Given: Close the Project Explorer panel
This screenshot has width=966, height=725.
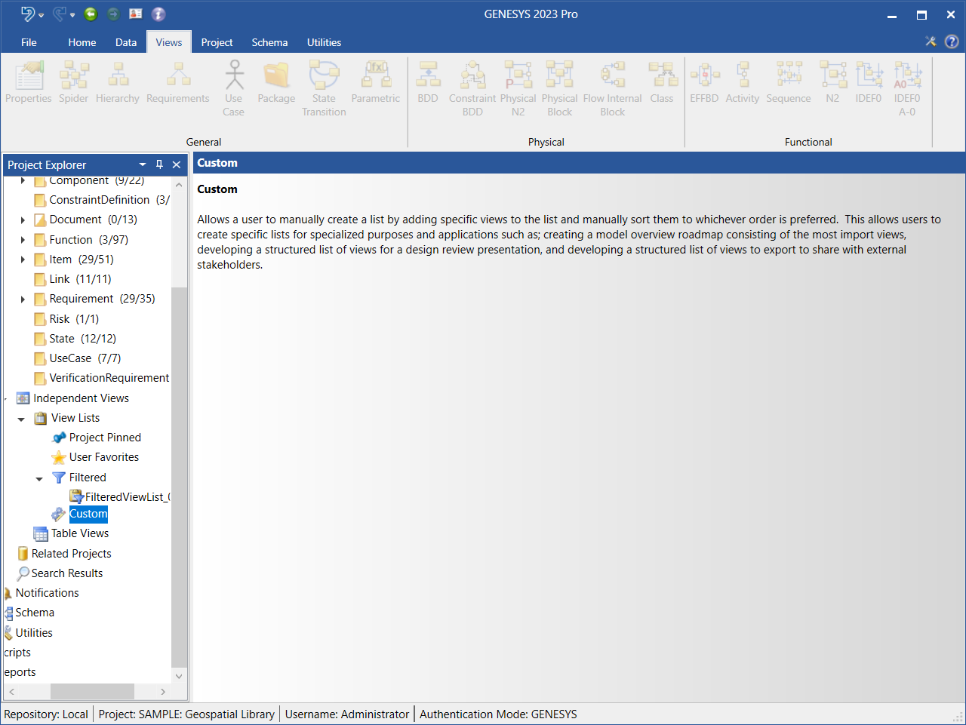Looking at the screenshot, I should [177, 164].
